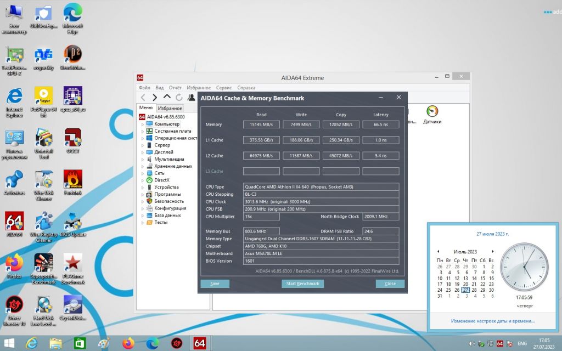562x351 pixels.
Task: Open the Вид menu
Action: 160,87
